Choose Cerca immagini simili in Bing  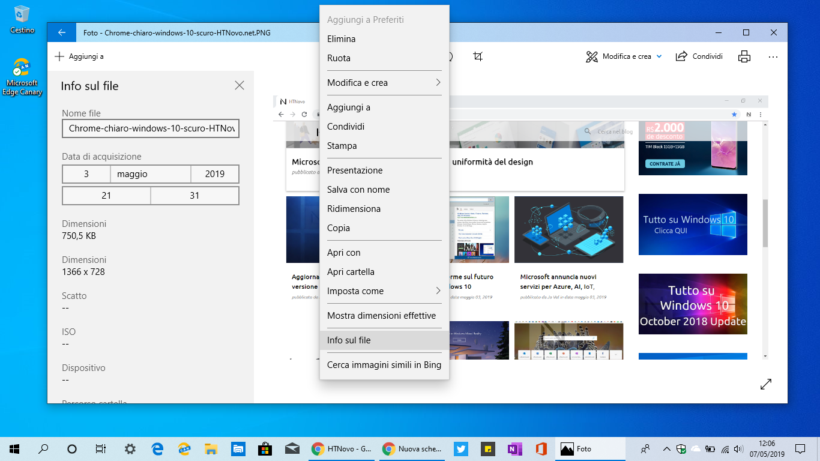pyautogui.click(x=384, y=364)
